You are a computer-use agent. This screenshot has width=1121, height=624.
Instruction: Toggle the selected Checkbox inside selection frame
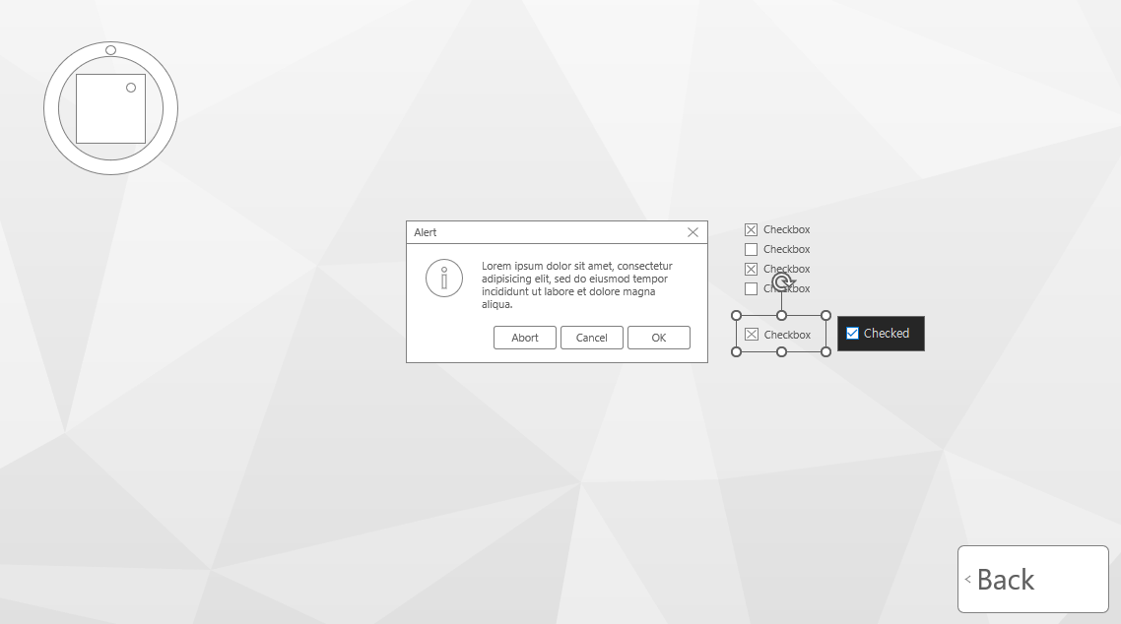(x=752, y=334)
